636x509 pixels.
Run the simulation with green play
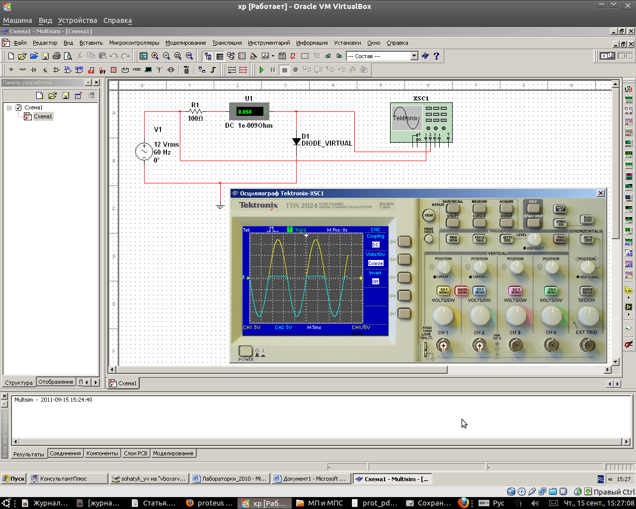tap(261, 70)
